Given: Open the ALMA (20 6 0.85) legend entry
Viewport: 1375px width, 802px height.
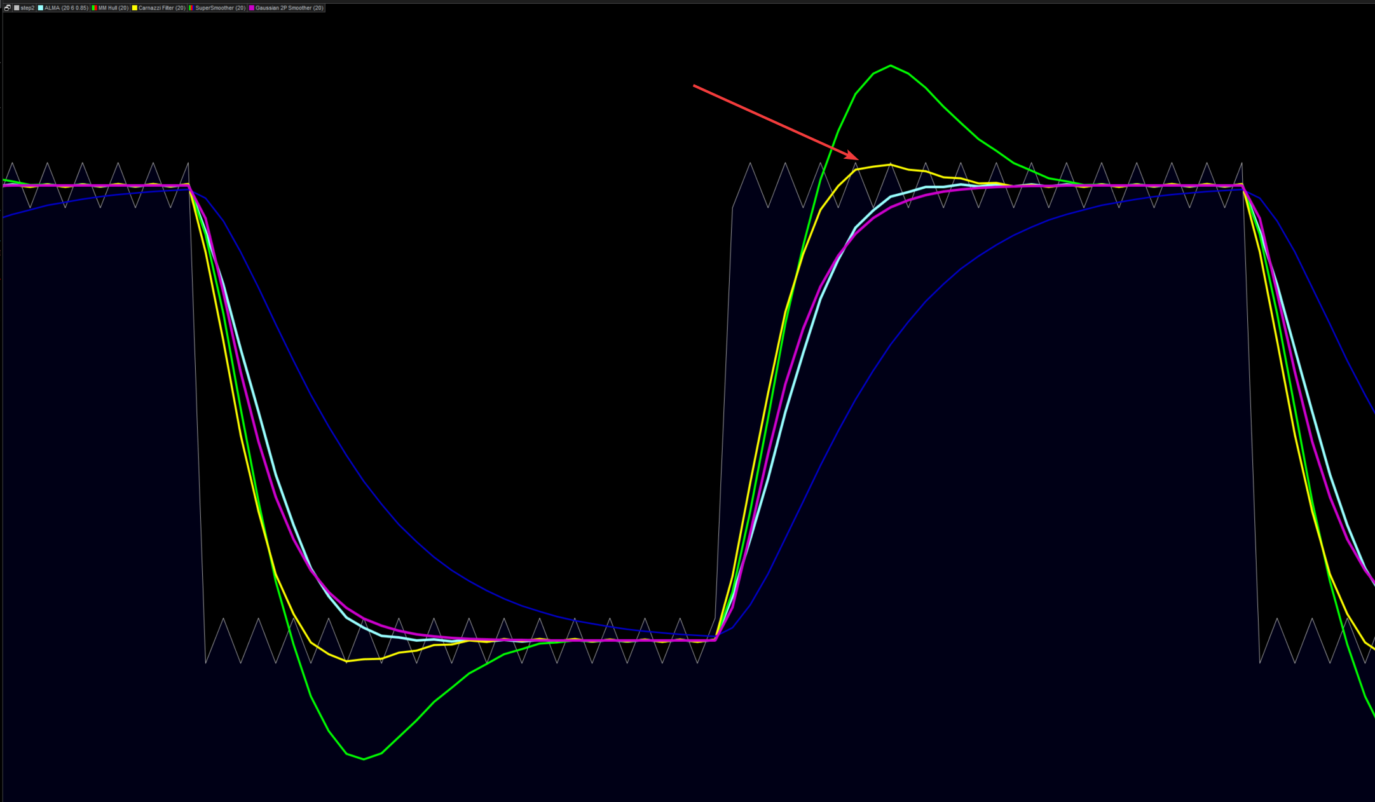Looking at the screenshot, I should point(66,8).
